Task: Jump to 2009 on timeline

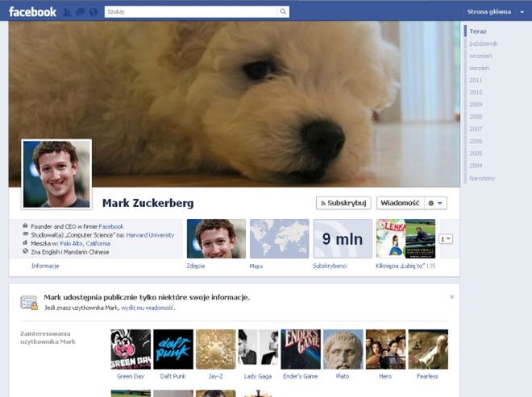Action: click(476, 105)
